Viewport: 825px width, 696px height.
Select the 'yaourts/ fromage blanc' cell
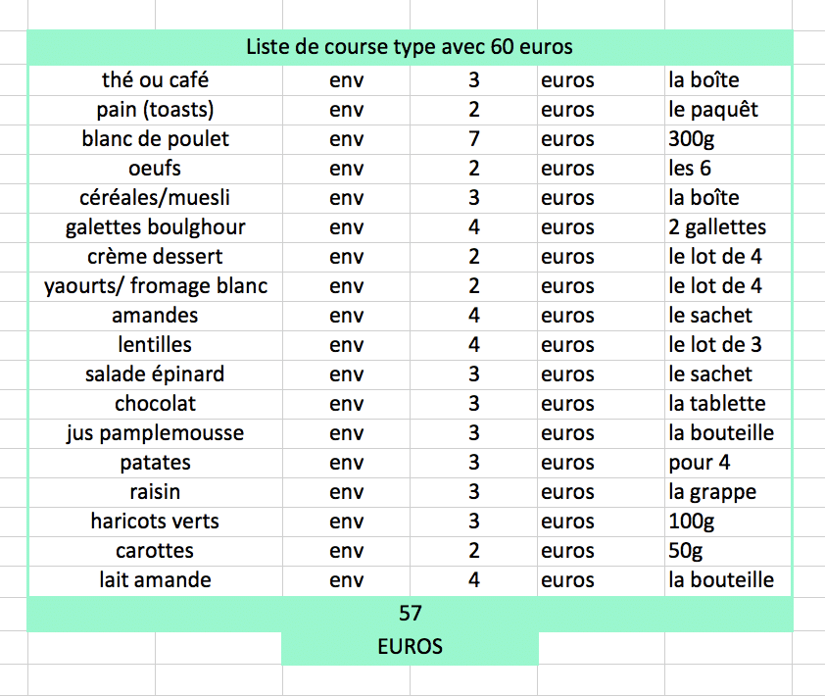point(155,286)
